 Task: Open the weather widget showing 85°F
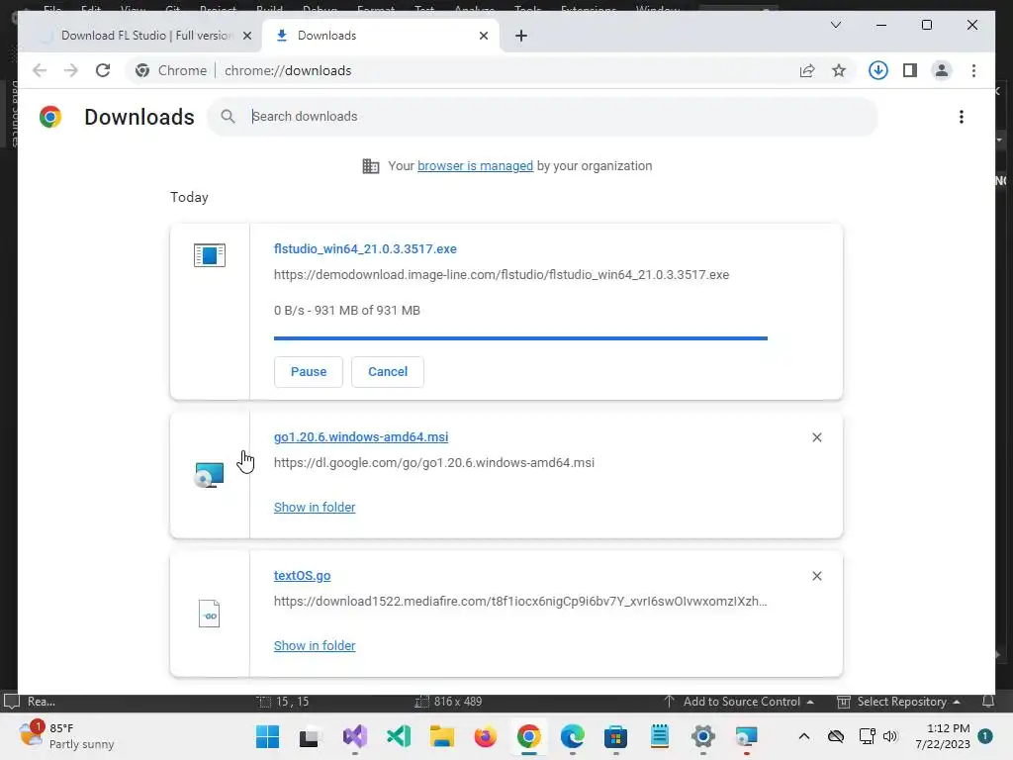pyautogui.click(x=66, y=736)
